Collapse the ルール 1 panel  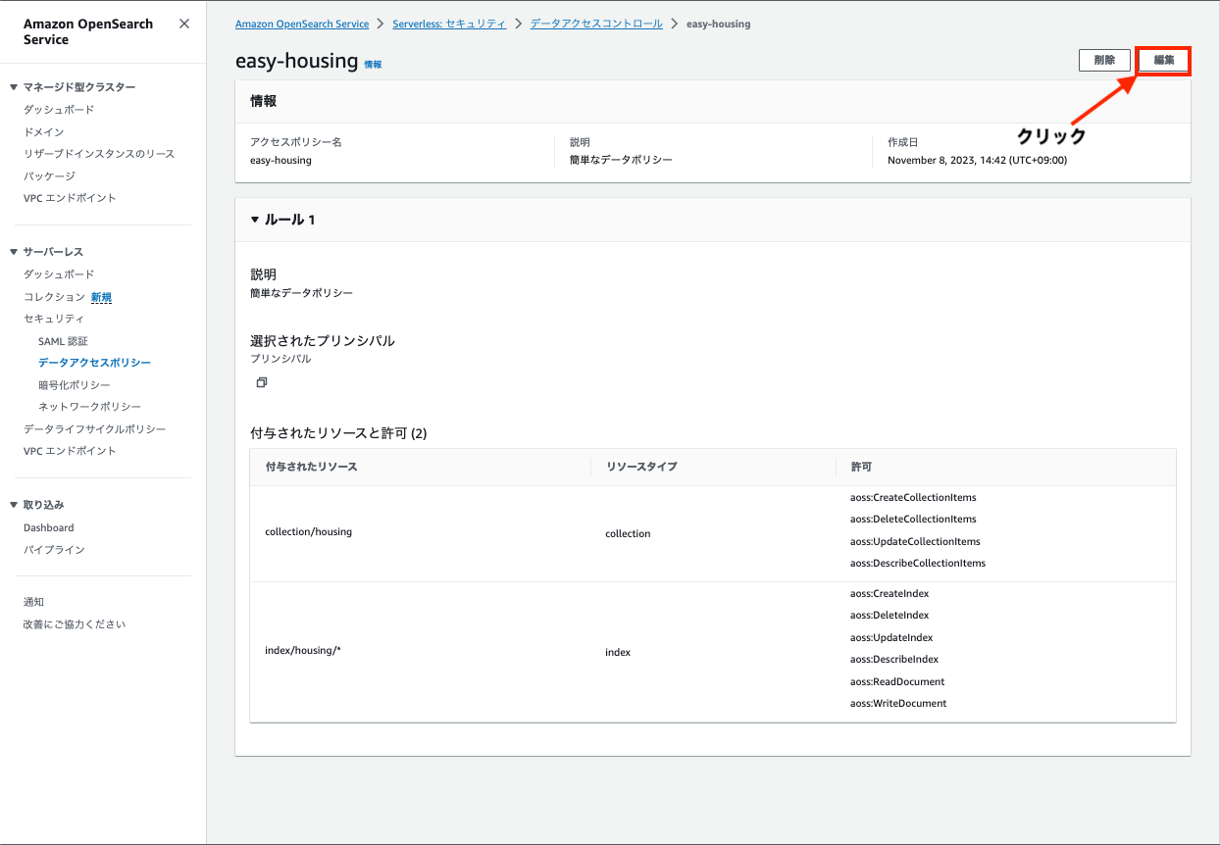click(255, 220)
